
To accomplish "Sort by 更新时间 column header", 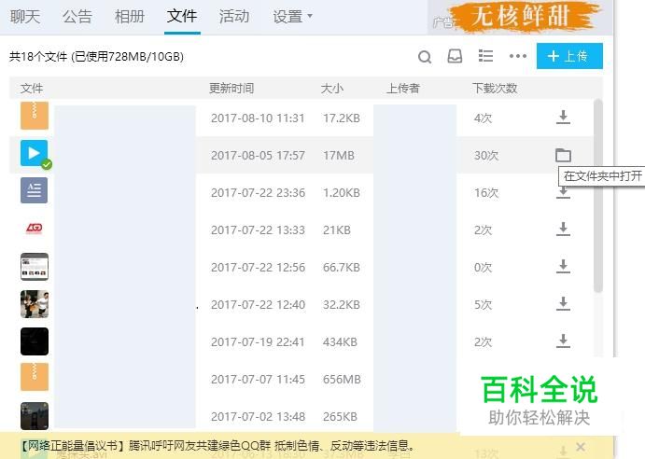I will [231, 88].
